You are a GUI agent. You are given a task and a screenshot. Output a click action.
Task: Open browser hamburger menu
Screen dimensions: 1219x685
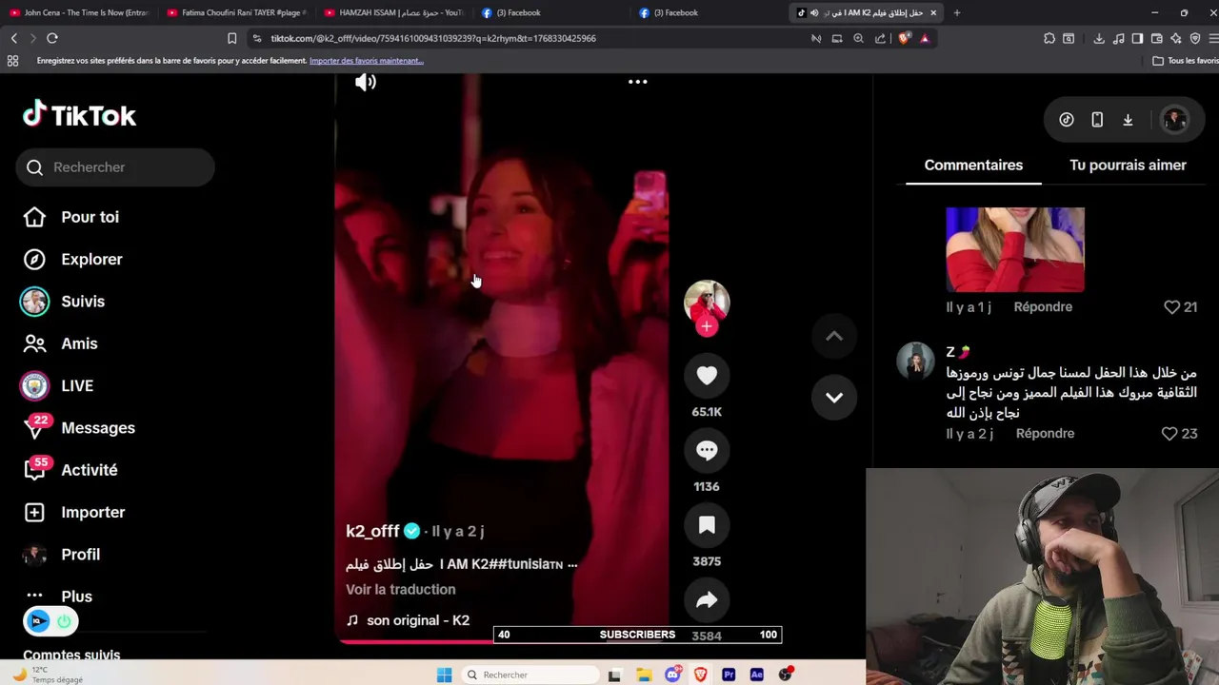1213,38
